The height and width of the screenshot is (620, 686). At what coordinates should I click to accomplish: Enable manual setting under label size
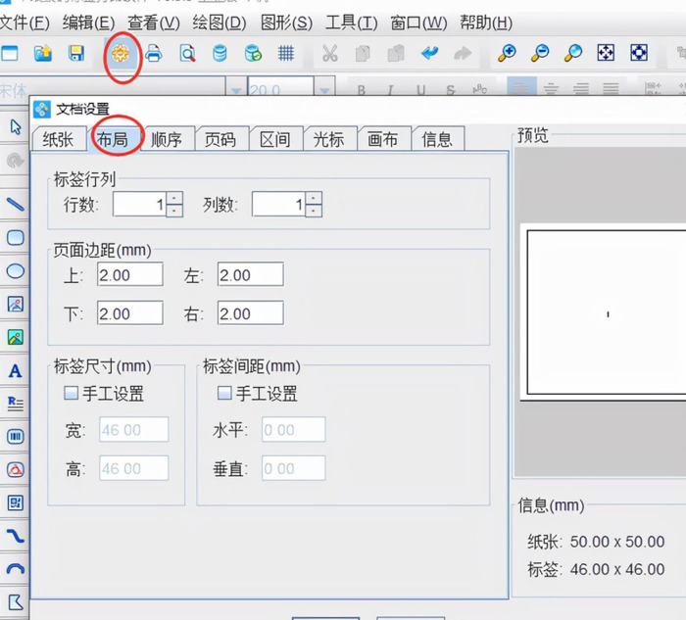pos(71,393)
